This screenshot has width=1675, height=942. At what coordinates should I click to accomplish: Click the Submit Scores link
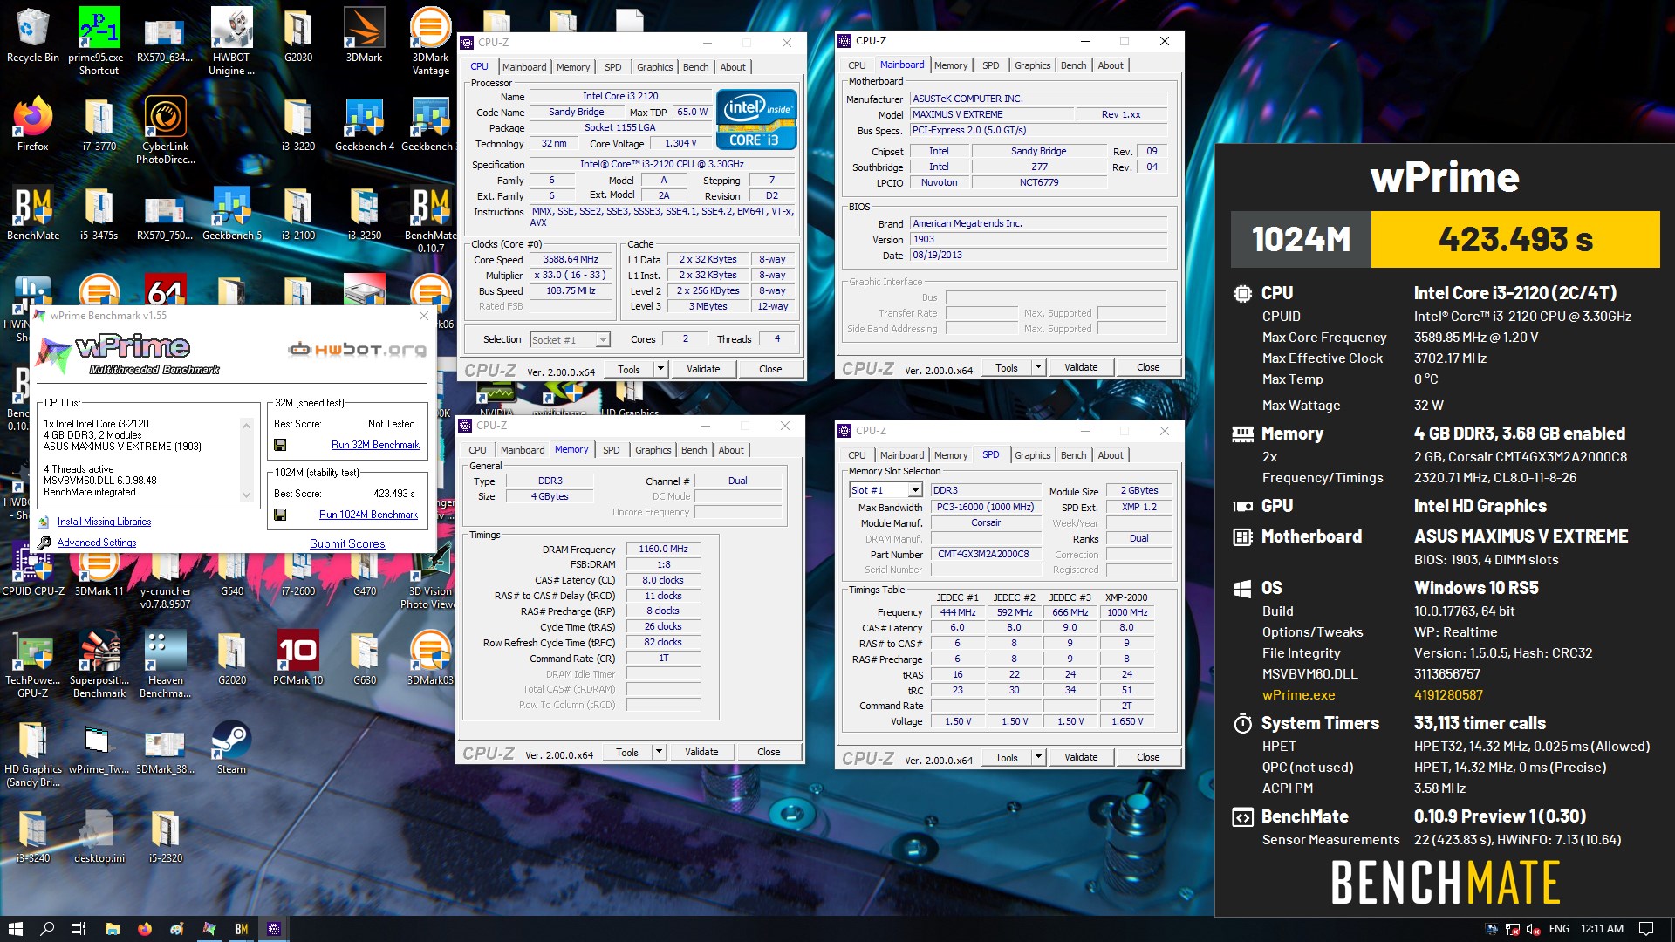pyautogui.click(x=347, y=543)
